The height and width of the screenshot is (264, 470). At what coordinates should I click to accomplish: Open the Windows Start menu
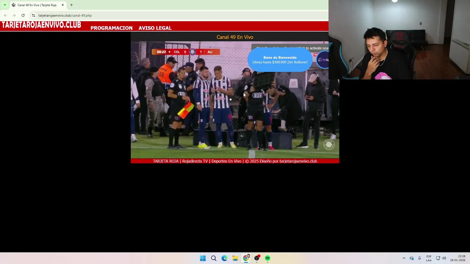[x=203, y=258]
